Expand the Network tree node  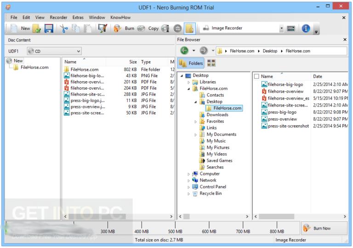pyautogui.click(x=188, y=180)
